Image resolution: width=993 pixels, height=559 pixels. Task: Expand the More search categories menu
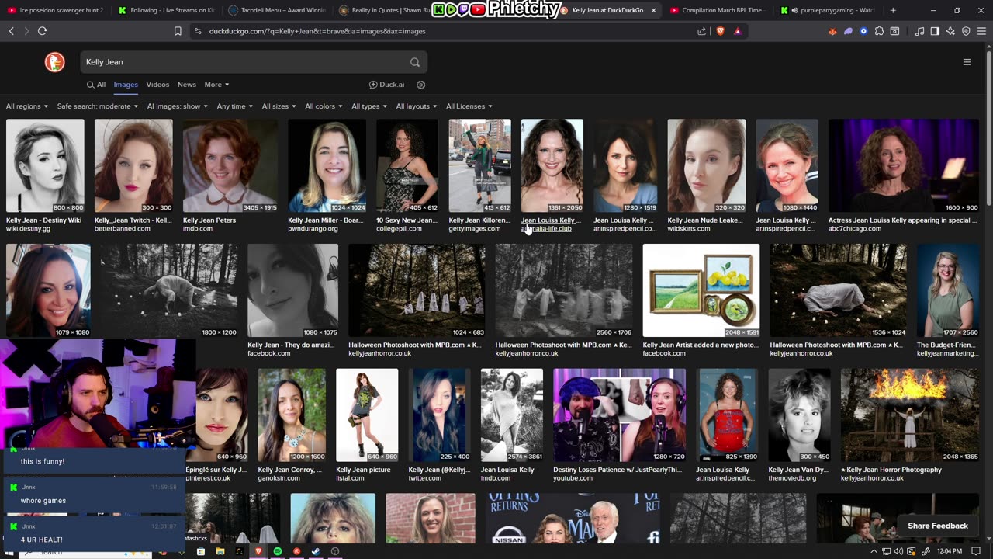click(216, 85)
